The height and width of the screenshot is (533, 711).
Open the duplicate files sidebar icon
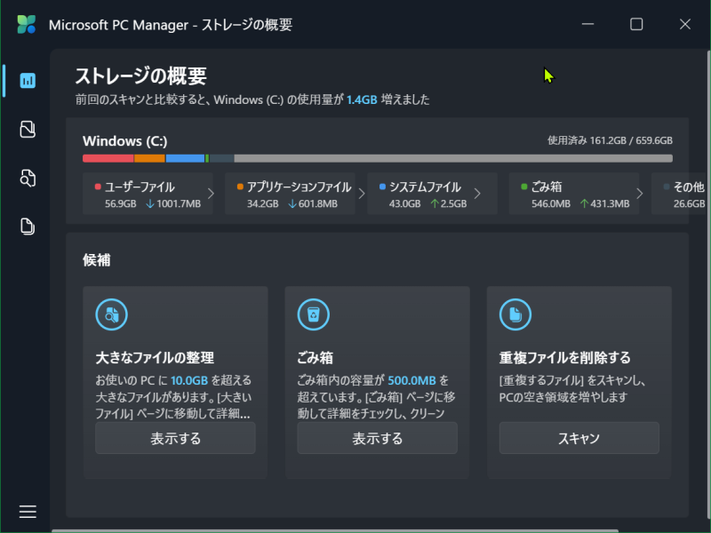click(28, 227)
